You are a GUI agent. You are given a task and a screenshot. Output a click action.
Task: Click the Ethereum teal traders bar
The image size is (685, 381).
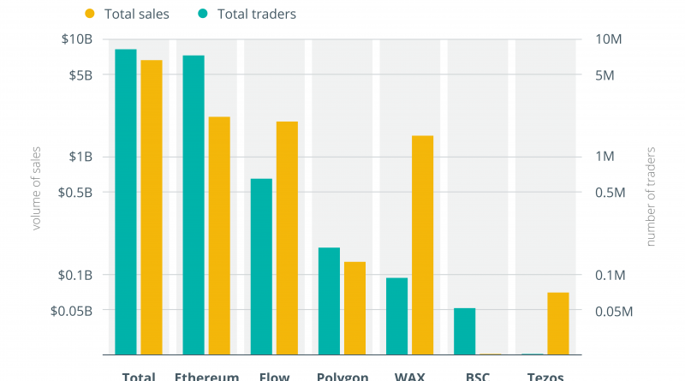coord(194,205)
